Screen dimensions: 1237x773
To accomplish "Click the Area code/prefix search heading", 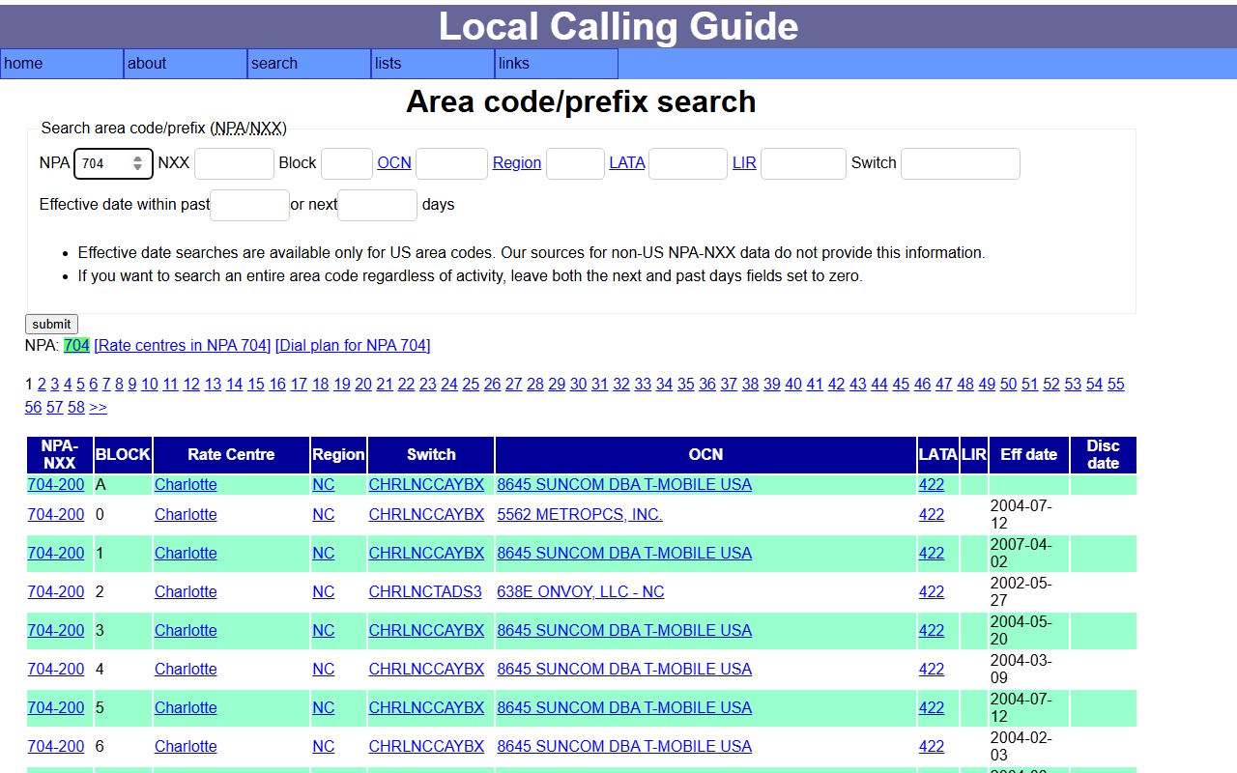I will click(581, 101).
